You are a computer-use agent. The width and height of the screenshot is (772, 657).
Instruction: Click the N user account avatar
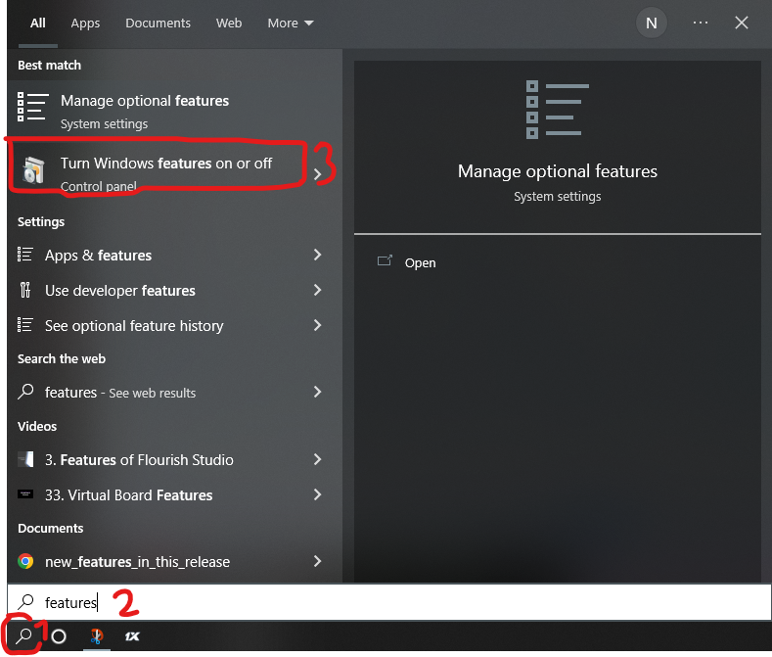(651, 23)
